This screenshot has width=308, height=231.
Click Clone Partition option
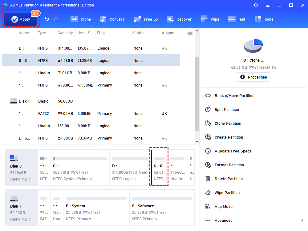[x=228, y=124]
